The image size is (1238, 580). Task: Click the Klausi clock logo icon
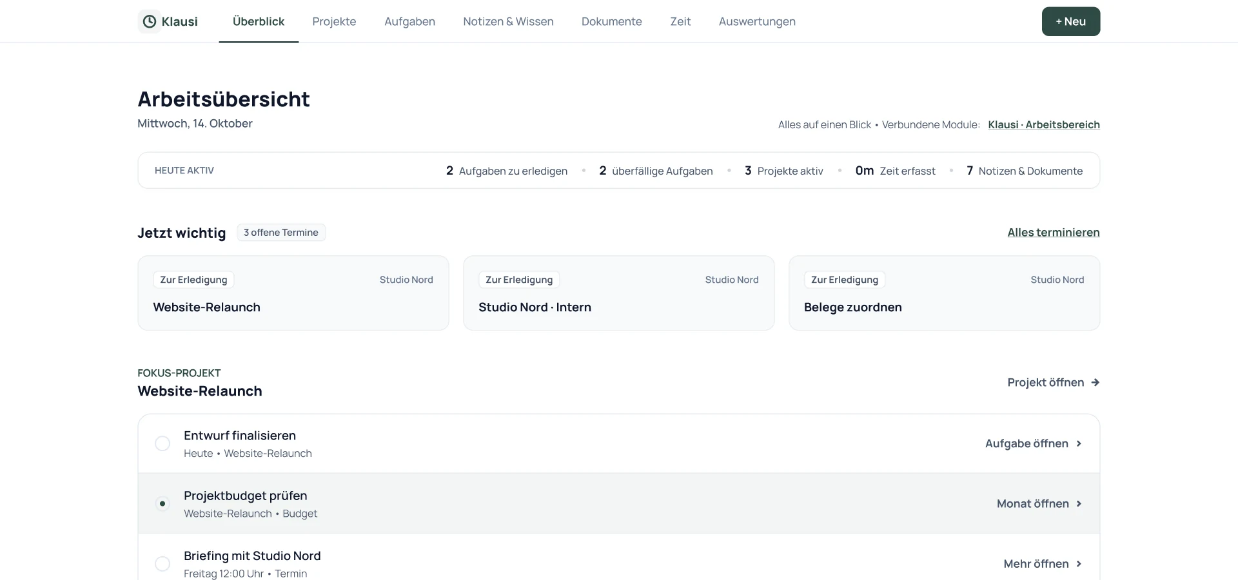coord(150,21)
